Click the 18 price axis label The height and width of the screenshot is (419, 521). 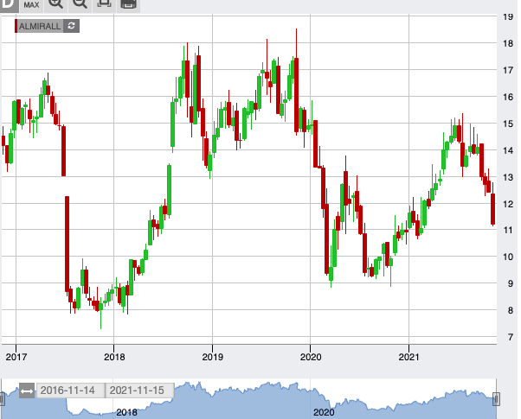(x=508, y=43)
